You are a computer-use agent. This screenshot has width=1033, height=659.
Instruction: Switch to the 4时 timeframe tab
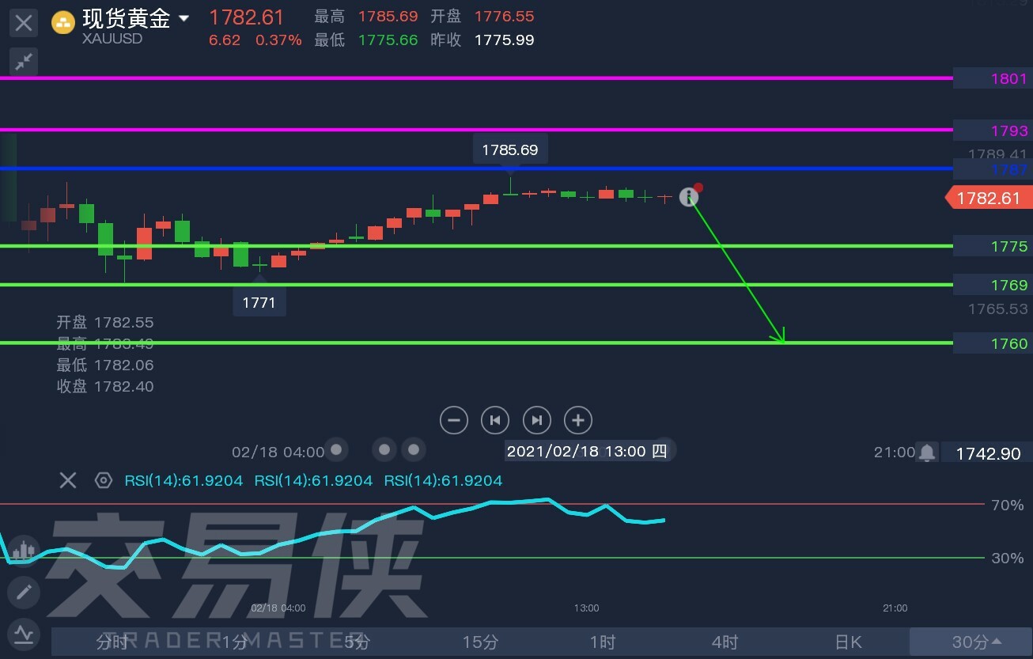pyautogui.click(x=725, y=642)
